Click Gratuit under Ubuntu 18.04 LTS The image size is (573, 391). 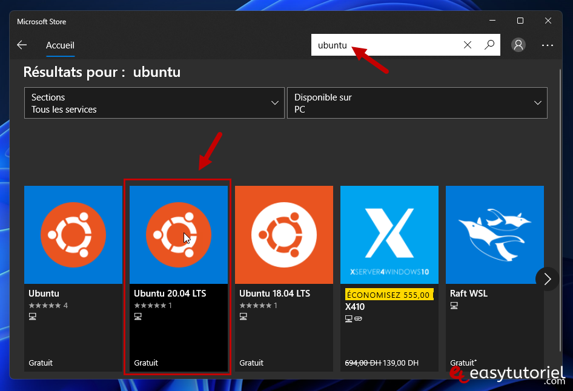[x=251, y=363]
